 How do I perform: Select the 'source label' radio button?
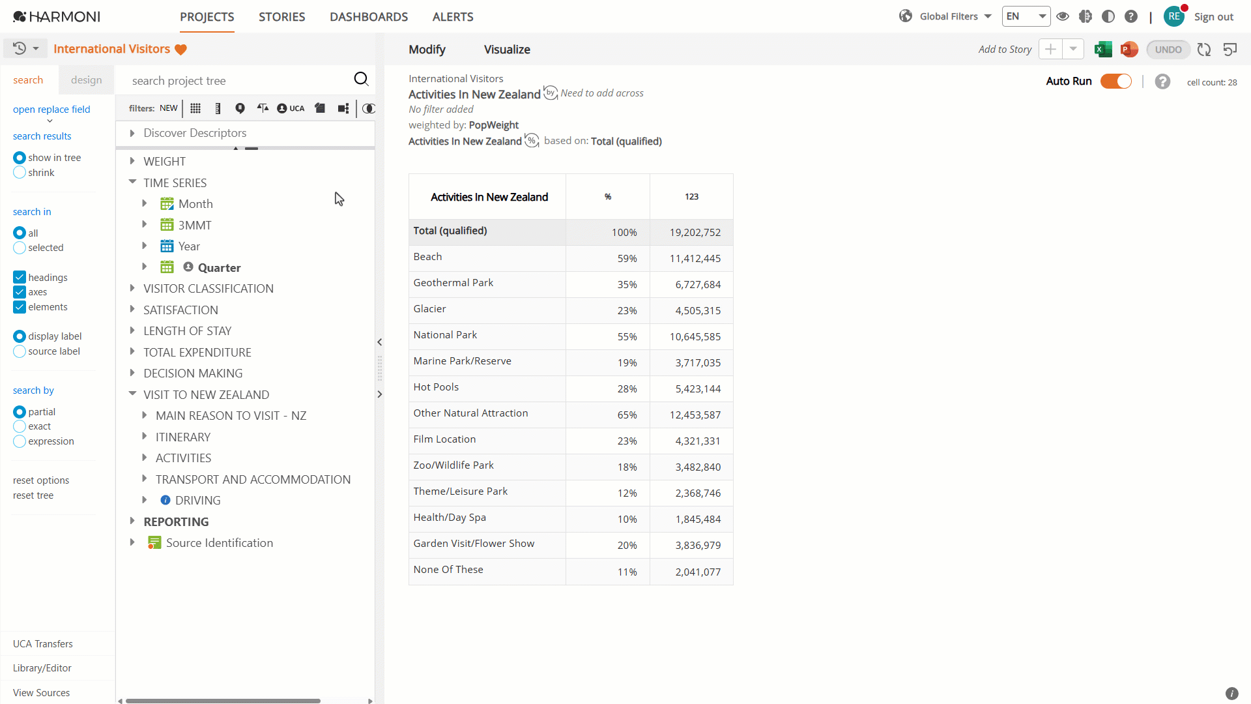click(x=20, y=351)
